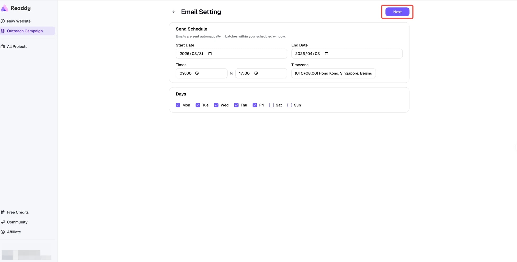This screenshot has width=517, height=262.
Task: Click the Next button
Action: coord(397,12)
